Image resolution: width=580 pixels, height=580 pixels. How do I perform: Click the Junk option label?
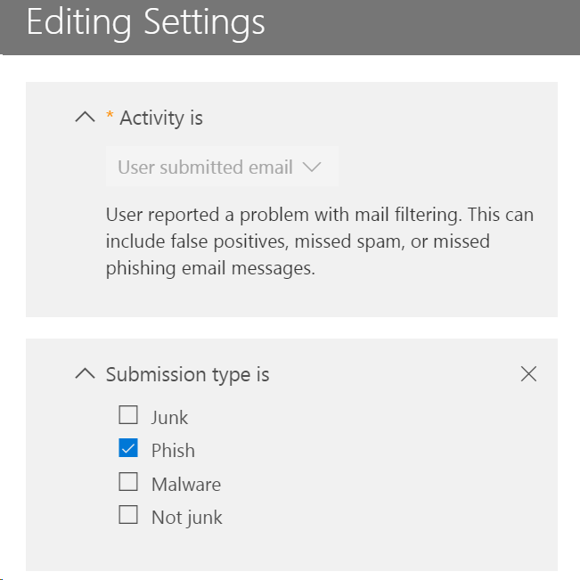pos(169,417)
